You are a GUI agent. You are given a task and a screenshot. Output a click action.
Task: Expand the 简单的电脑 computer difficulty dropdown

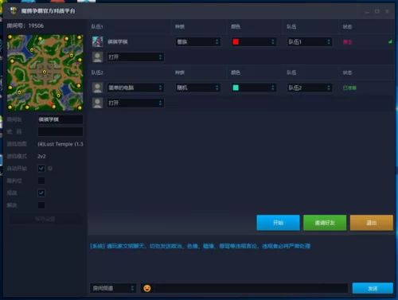point(135,88)
